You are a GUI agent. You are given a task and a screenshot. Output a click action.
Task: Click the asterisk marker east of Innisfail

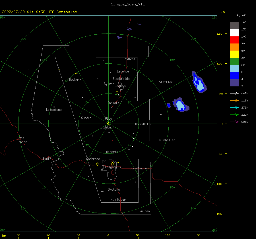(x=135, y=97)
